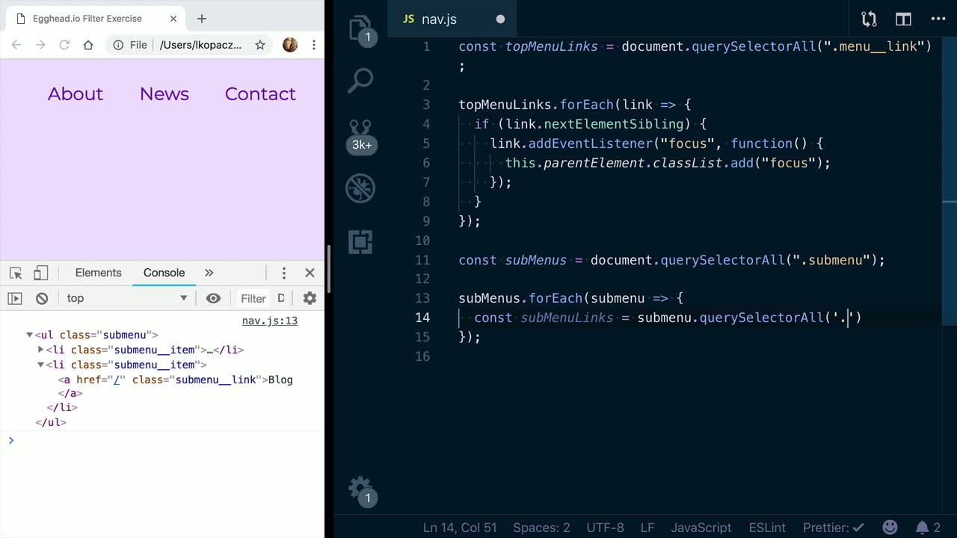Click the nav.js:13 source link
Screen dimensions: 957x538
[x=269, y=321]
